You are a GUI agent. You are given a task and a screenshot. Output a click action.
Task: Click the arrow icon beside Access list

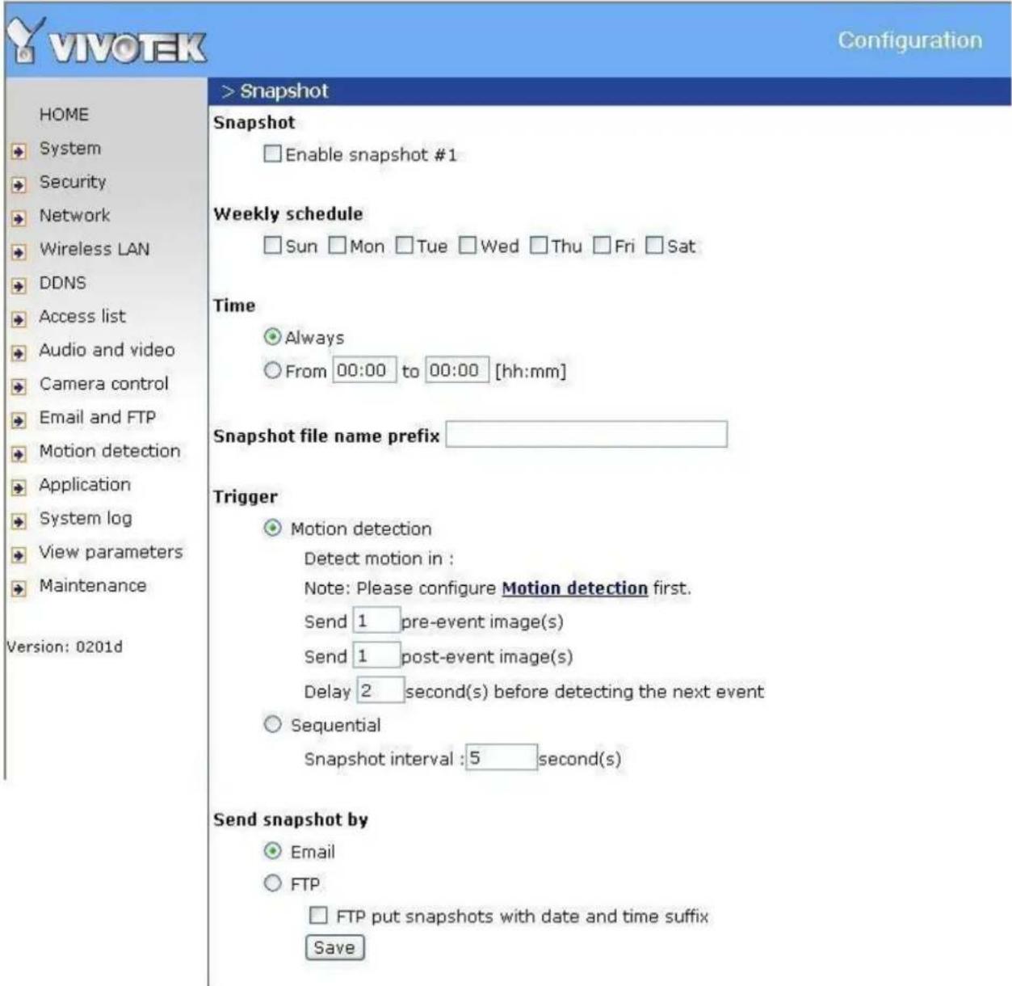[x=19, y=318]
